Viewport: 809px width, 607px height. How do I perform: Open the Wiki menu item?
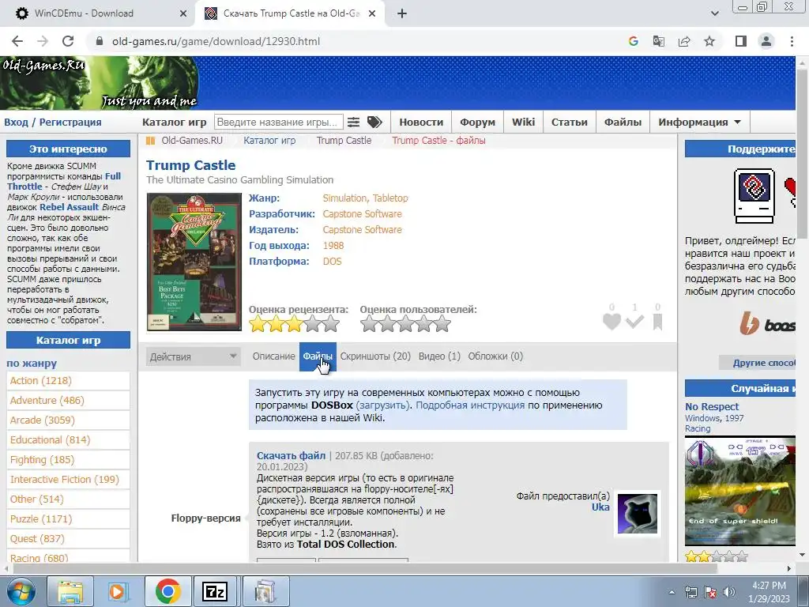523,123
